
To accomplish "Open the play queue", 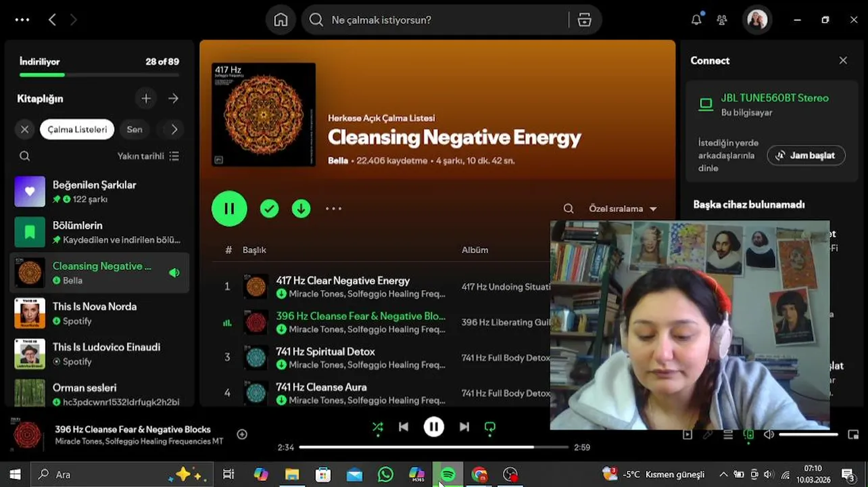I will [x=728, y=435].
